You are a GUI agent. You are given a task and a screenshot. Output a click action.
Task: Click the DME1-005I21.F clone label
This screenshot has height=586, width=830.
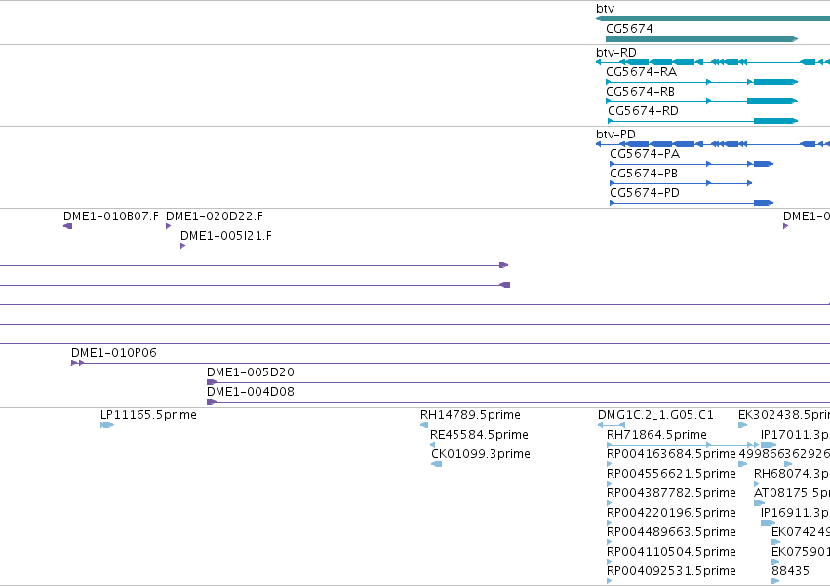[226, 236]
